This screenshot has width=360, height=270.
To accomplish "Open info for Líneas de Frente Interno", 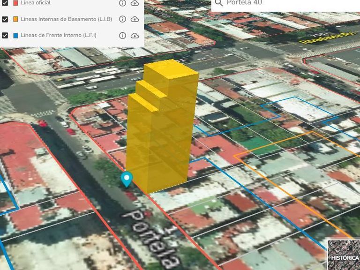I will (123, 35).
